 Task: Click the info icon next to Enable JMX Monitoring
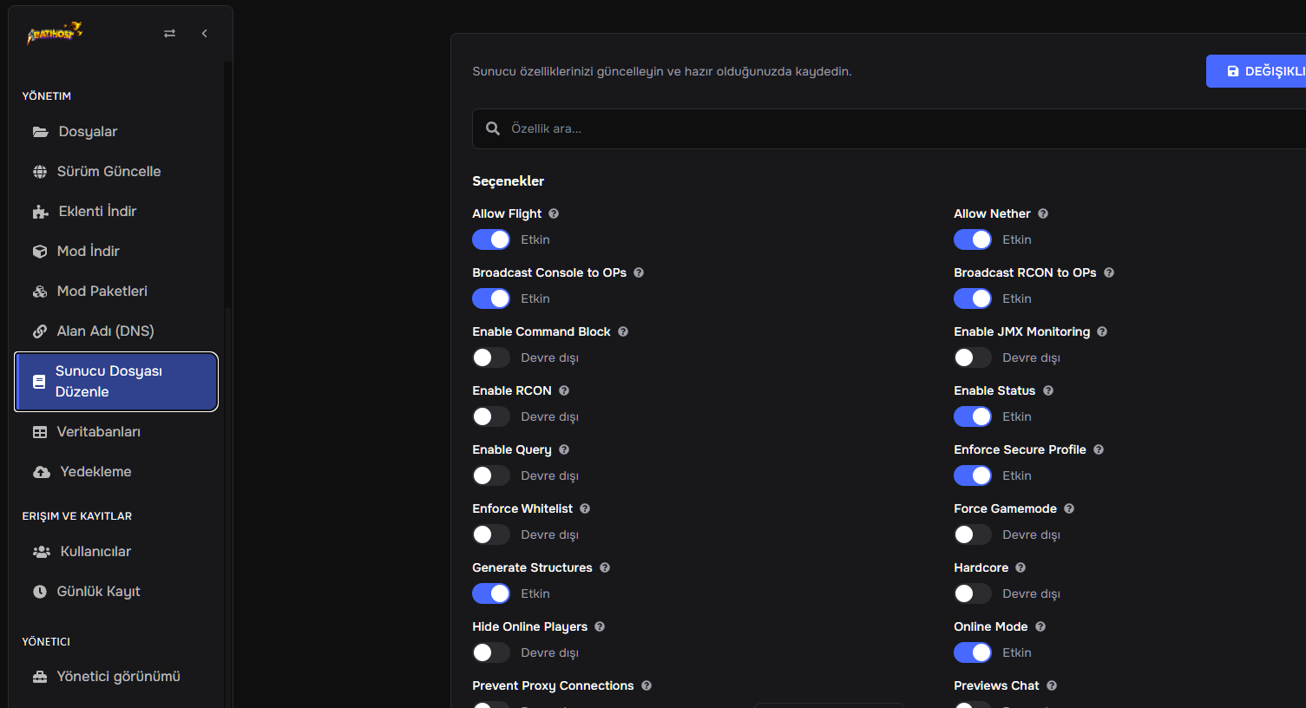[1102, 331]
